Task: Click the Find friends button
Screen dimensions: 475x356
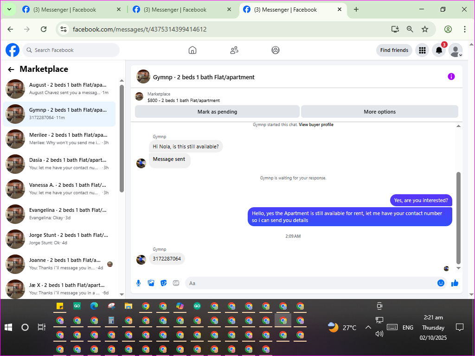Action: [394, 50]
